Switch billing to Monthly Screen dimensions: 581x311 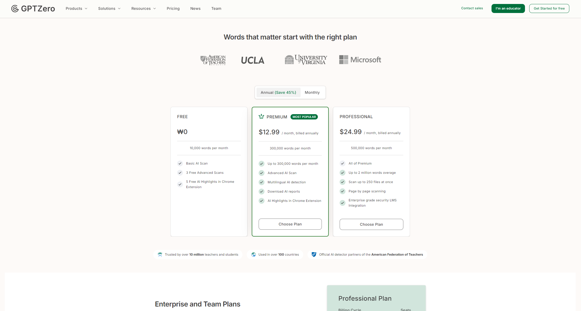point(312,92)
